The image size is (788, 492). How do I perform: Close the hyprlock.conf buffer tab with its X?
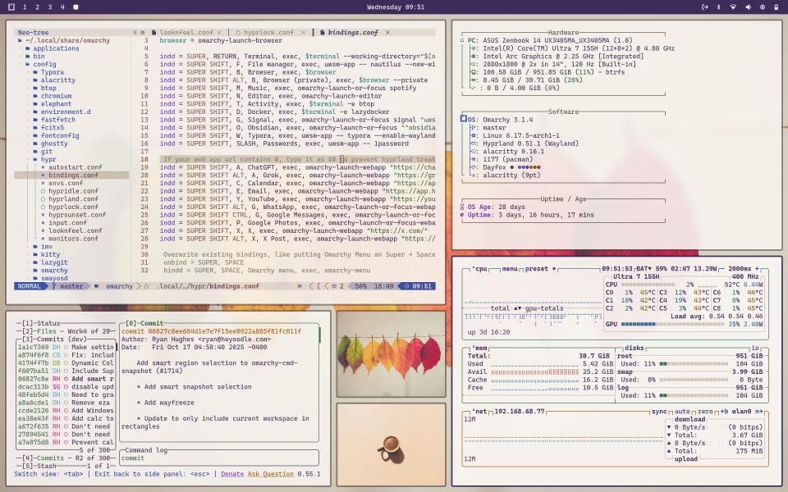pyautogui.click(x=303, y=32)
